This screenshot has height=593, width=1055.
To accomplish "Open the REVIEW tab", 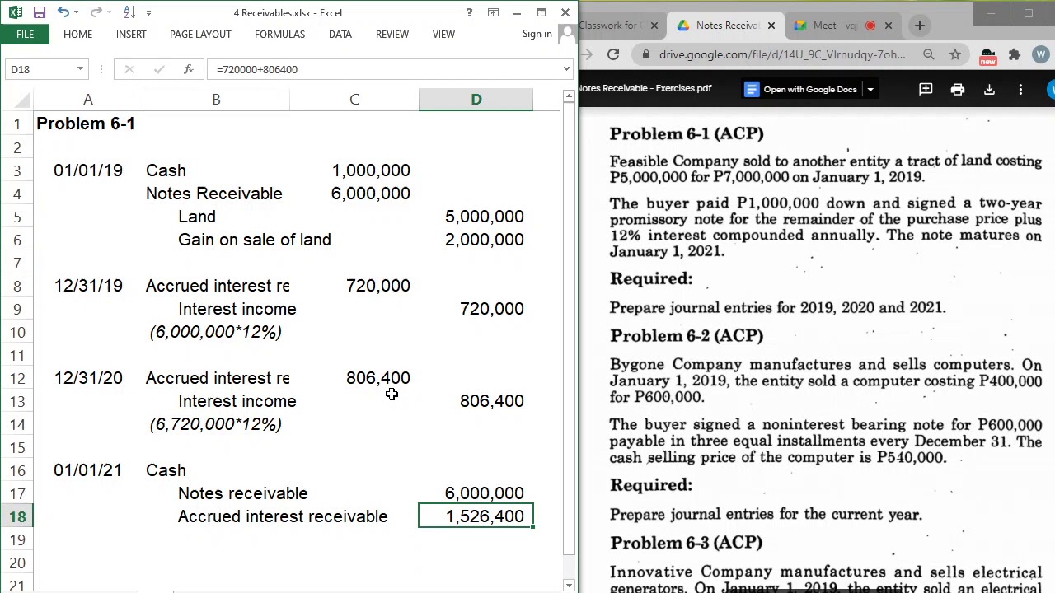I will point(392,35).
